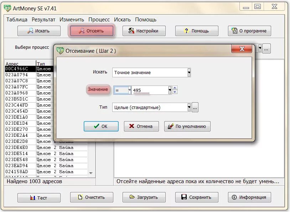Click the icon on О программе button
290x212 pixels.
[234, 31]
